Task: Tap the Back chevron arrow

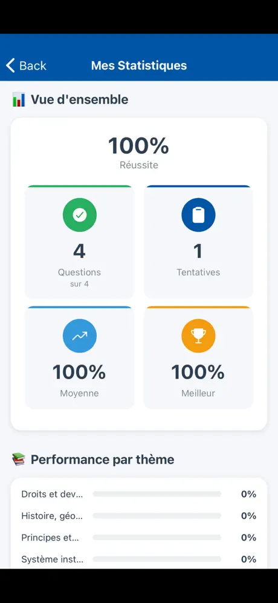Action: coord(10,65)
